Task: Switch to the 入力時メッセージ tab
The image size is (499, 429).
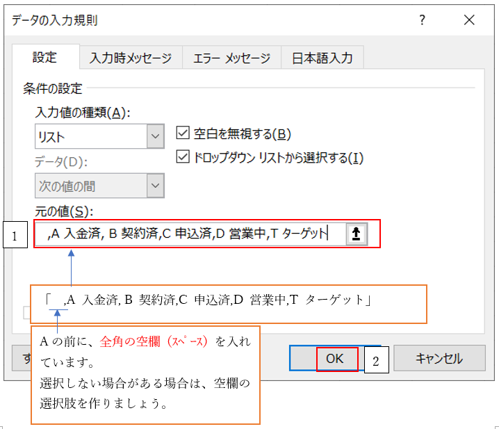Action: point(130,58)
